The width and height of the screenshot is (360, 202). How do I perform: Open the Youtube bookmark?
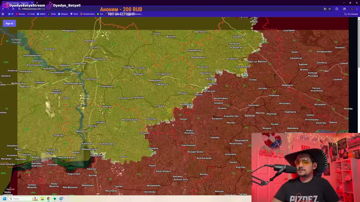pyautogui.click(x=21, y=14)
